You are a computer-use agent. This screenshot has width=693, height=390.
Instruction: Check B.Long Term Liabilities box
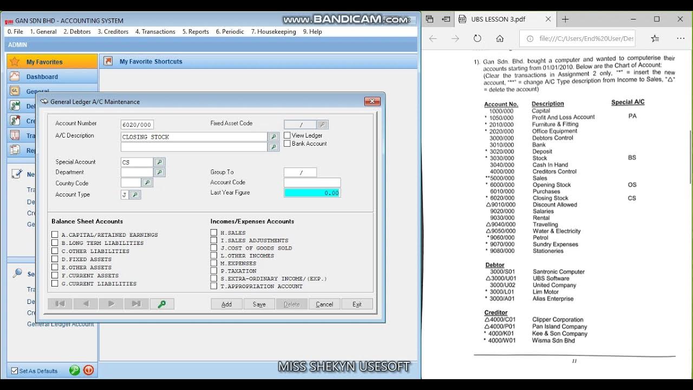55,243
